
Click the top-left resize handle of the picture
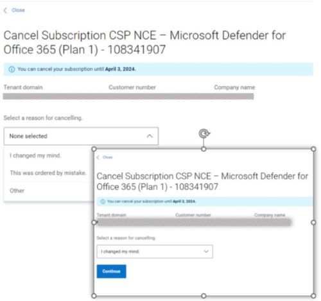point(94,149)
